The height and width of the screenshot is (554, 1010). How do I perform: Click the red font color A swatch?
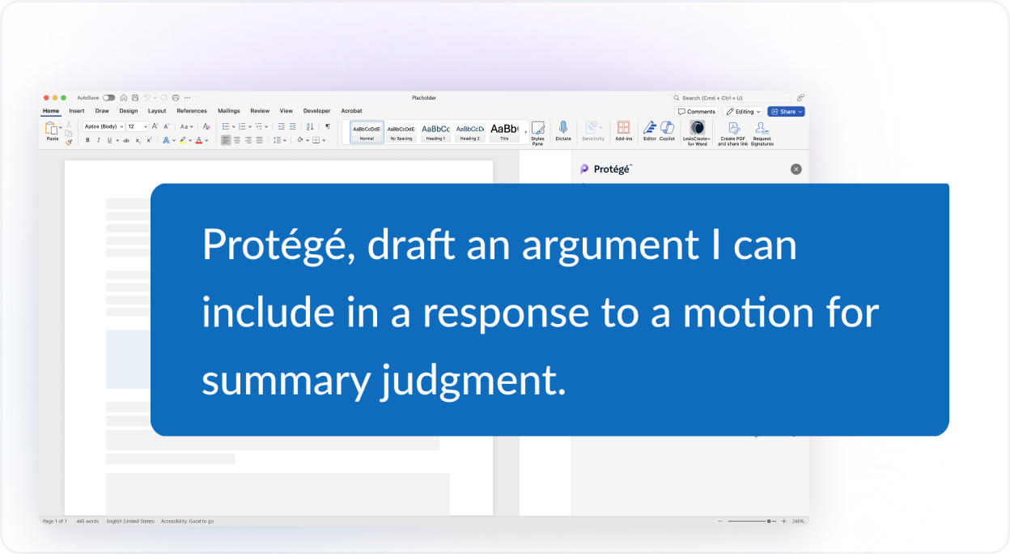198,140
